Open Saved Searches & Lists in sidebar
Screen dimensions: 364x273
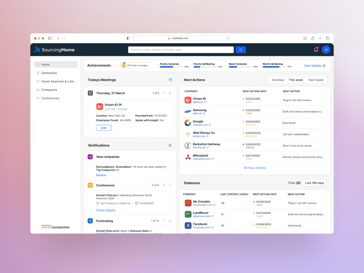click(x=57, y=81)
